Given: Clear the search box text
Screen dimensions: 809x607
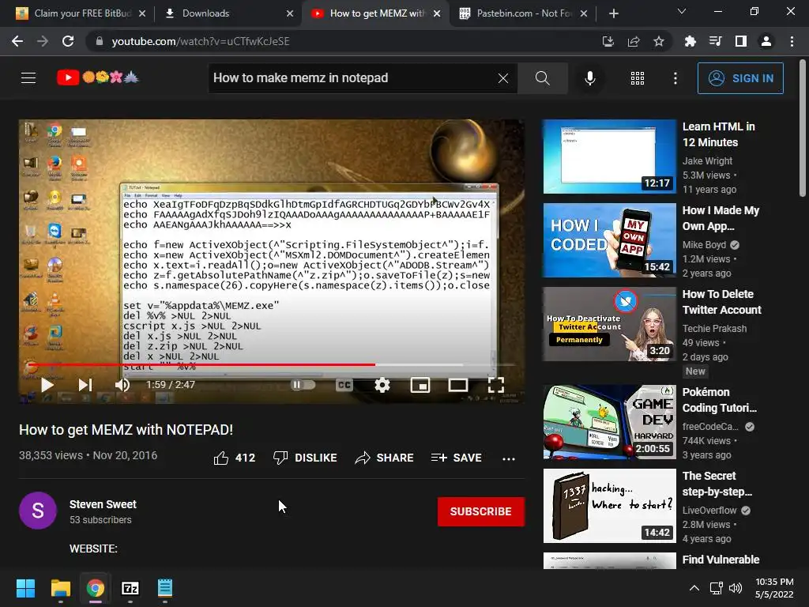Looking at the screenshot, I should click(x=503, y=78).
